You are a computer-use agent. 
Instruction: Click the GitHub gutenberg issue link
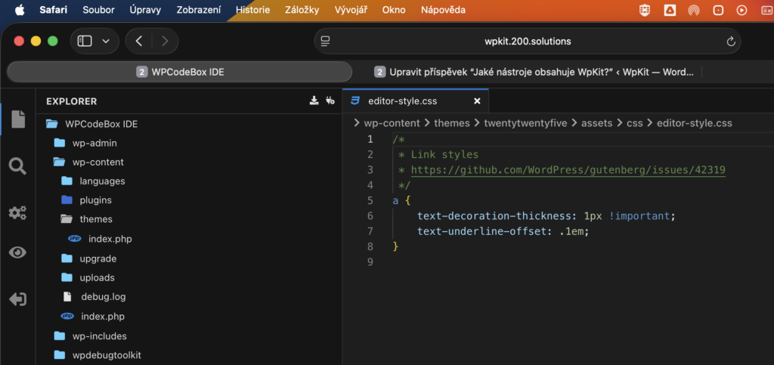(x=568, y=170)
